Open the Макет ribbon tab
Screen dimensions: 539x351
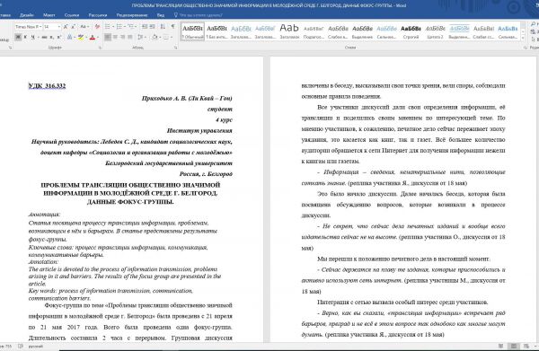pyautogui.click(x=49, y=15)
